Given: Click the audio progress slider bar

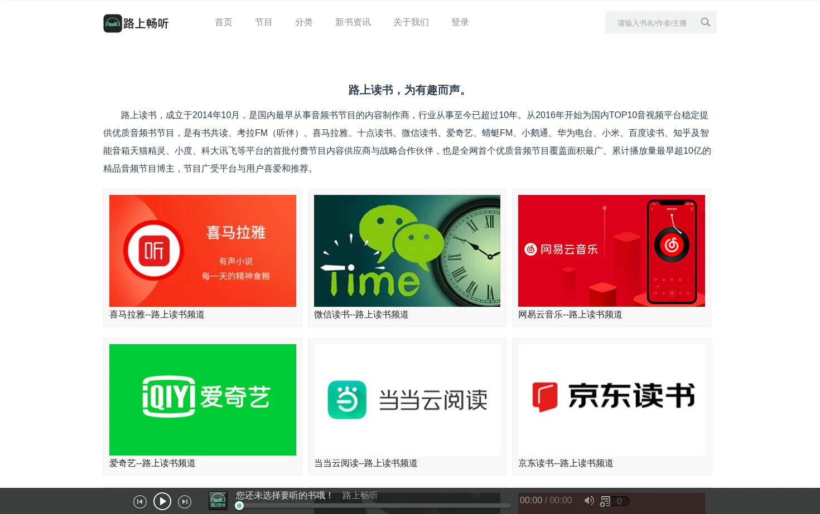Looking at the screenshot, I should coord(373,506).
